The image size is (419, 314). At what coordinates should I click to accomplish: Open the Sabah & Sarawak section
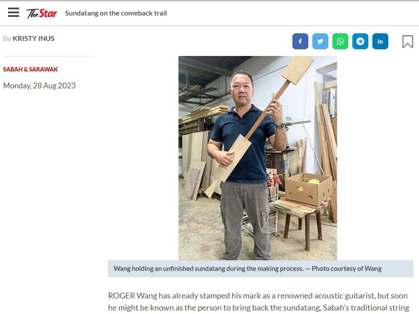point(31,69)
